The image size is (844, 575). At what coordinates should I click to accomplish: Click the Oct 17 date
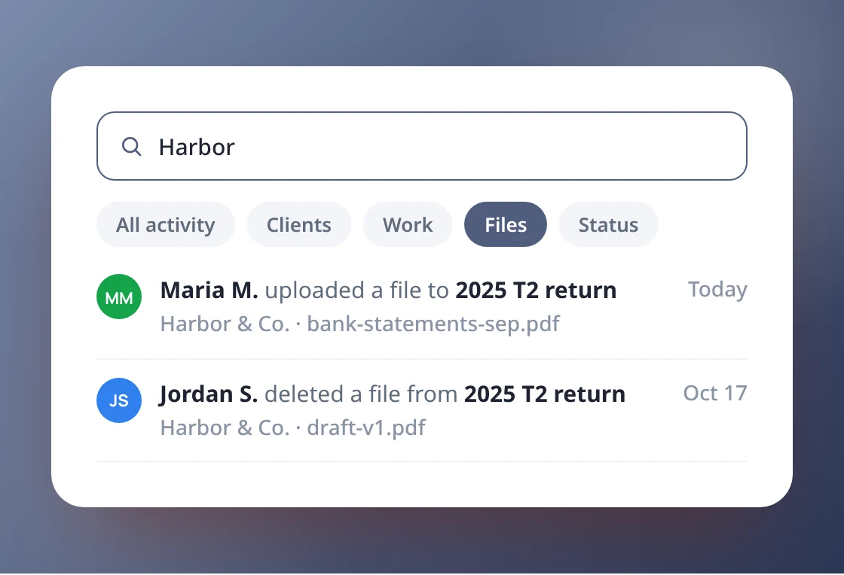(715, 394)
